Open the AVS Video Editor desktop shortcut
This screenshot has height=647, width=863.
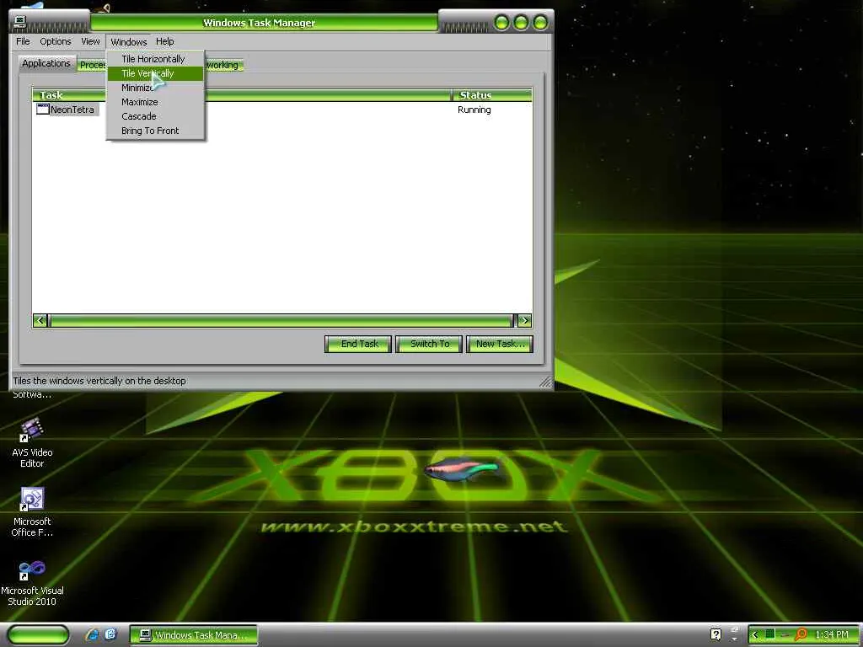[x=32, y=443]
